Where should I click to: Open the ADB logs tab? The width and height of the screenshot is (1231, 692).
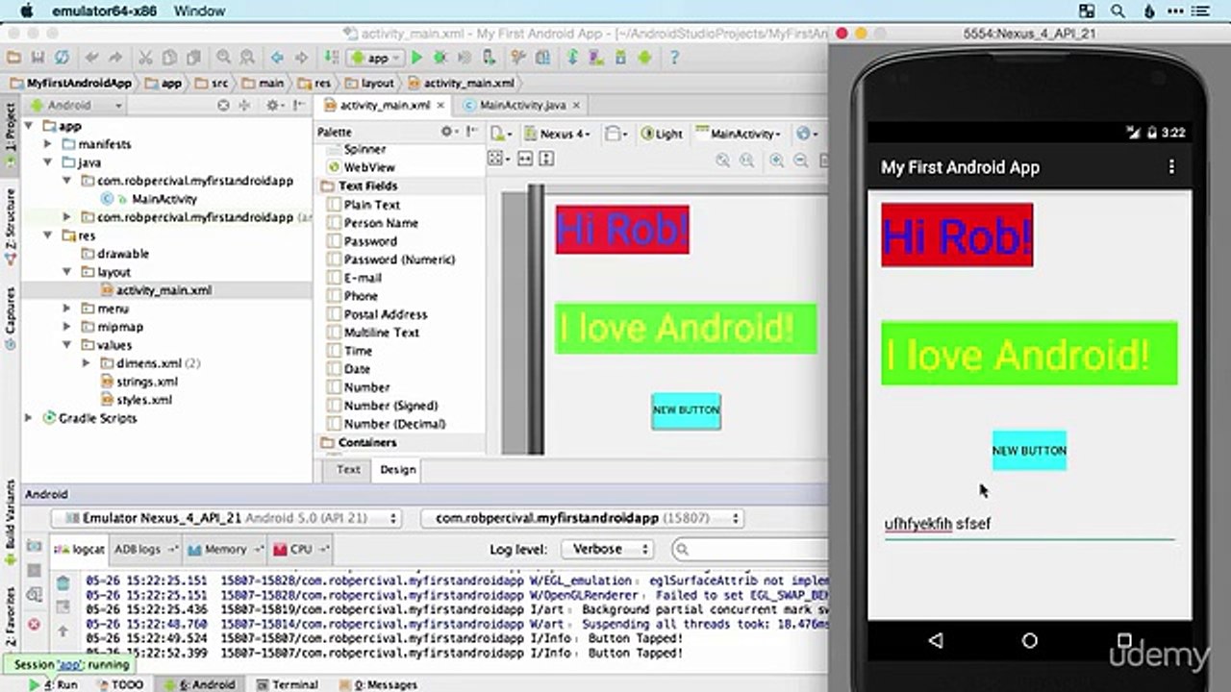[x=145, y=549]
